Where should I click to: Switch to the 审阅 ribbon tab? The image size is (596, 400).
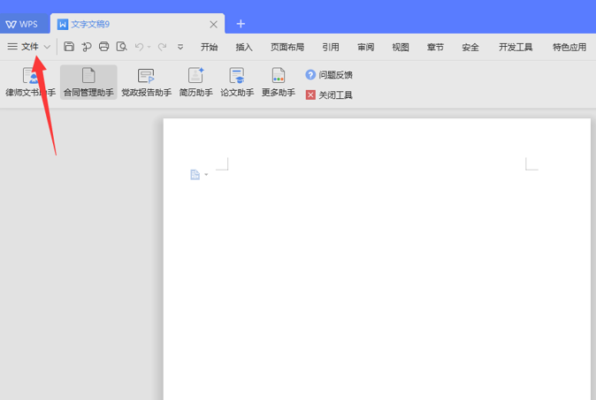click(x=366, y=47)
